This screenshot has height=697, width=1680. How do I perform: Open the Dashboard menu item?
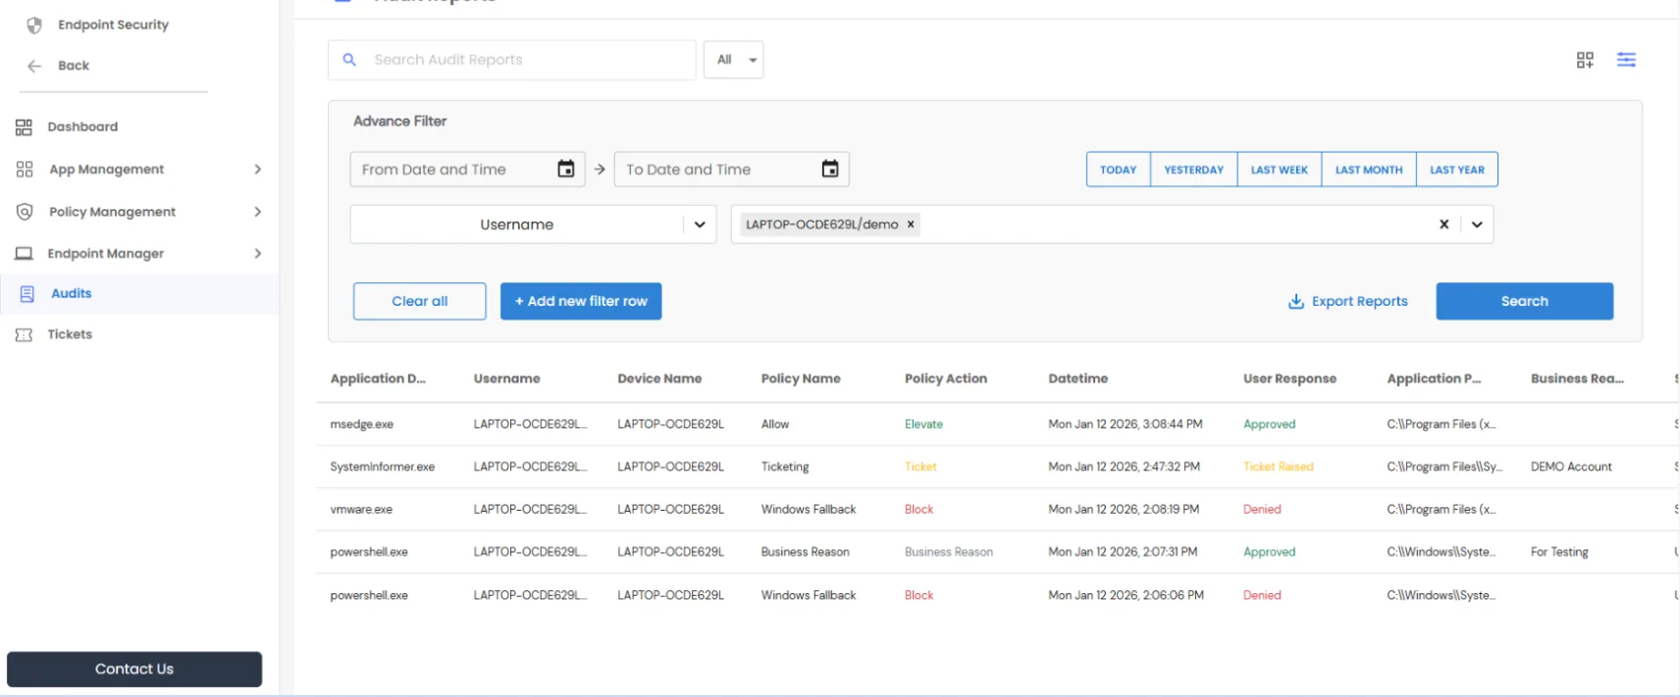click(82, 126)
